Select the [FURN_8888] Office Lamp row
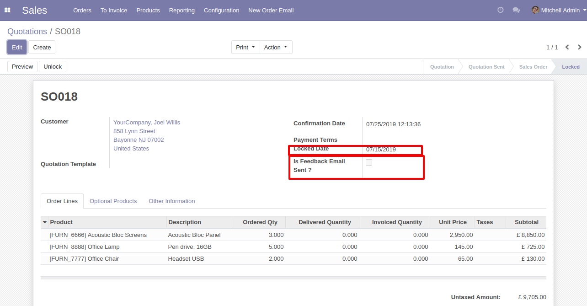Screen dimensions: 587x306 tap(293, 247)
